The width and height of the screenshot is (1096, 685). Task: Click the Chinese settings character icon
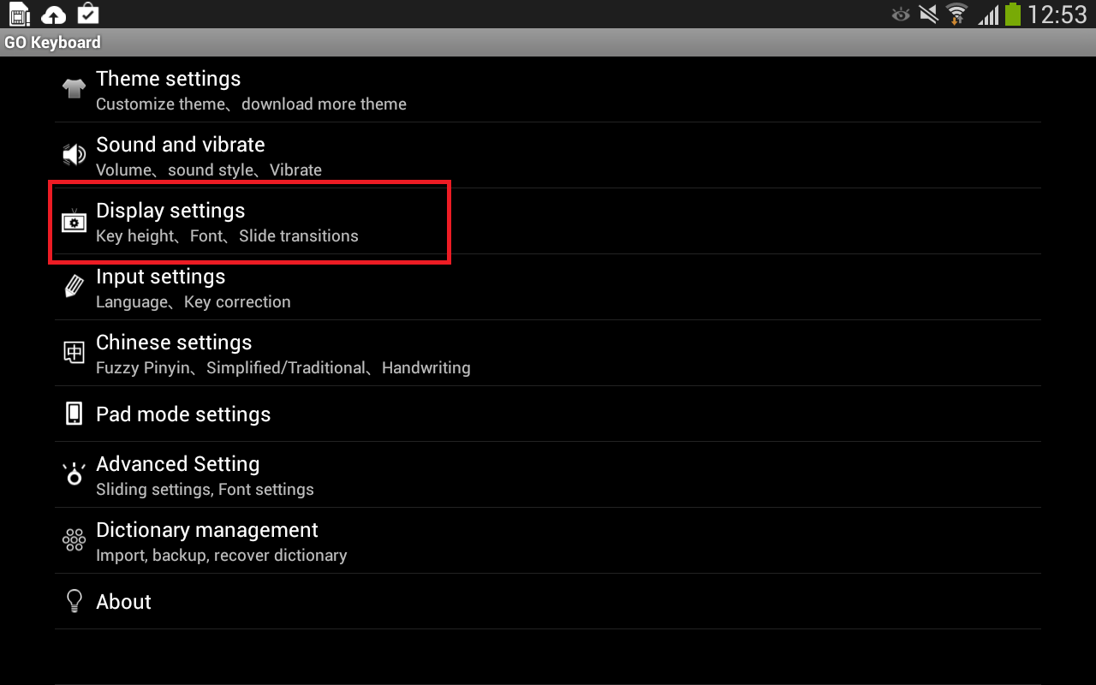tap(74, 352)
